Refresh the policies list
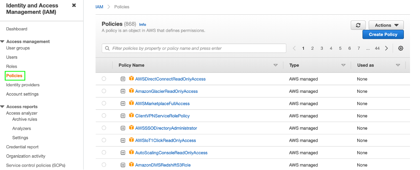Image resolution: width=420 pixels, height=170 pixels. click(x=358, y=25)
